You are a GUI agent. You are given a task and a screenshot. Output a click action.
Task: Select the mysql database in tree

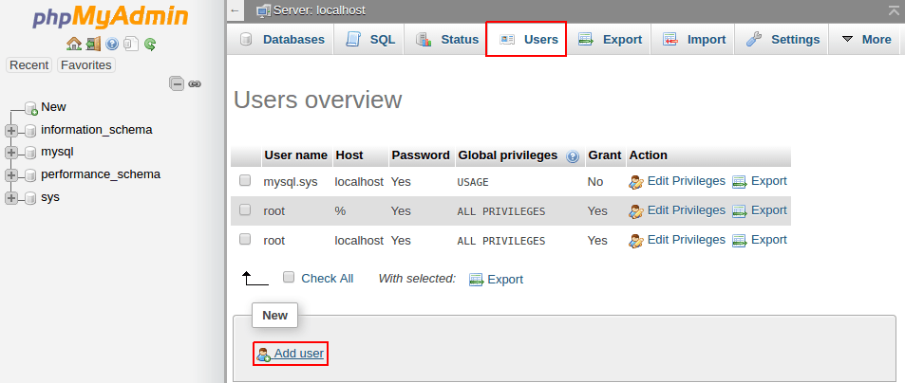coord(57,152)
